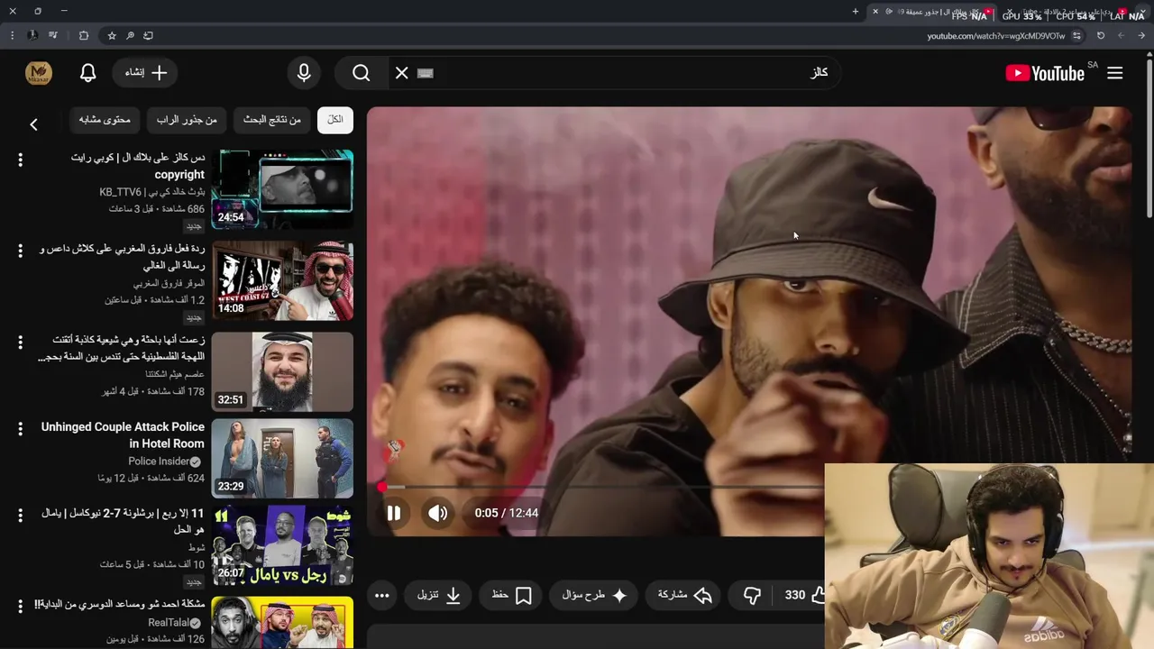Open options menu for Unhinged Couple video
This screenshot has width=1154, height=649.
point(20,428)
